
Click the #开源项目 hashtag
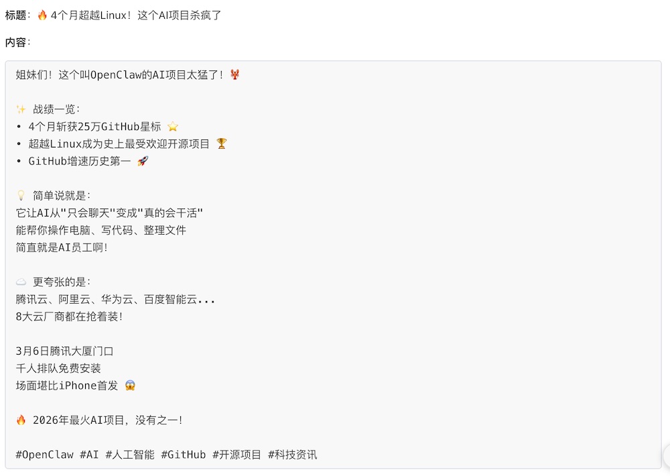237,455
